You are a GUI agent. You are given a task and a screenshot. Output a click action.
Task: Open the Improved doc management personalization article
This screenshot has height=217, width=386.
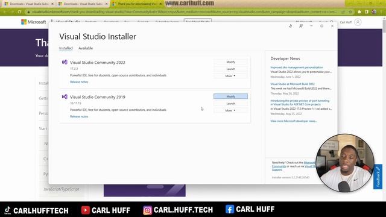point(297,68)
